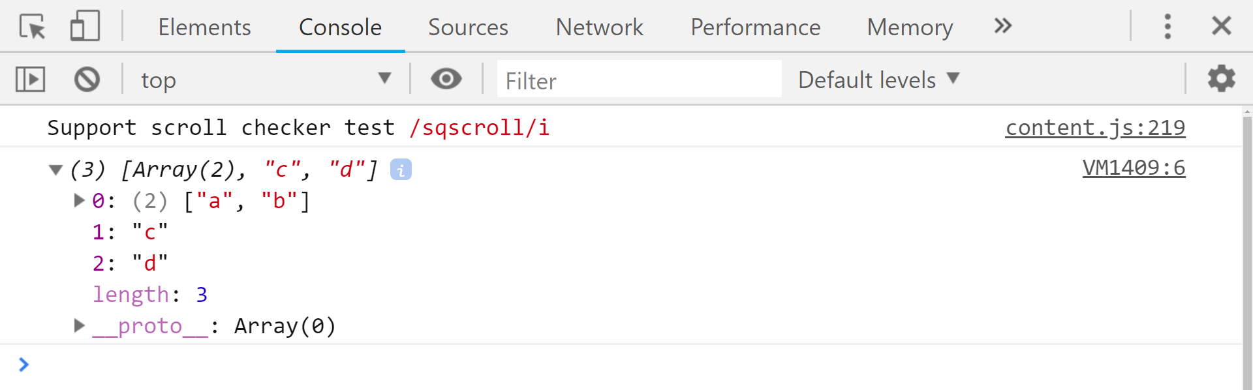Screen dimensions: 1253x390
Task: Click the blue array info badge
Action: pos(401,170)
